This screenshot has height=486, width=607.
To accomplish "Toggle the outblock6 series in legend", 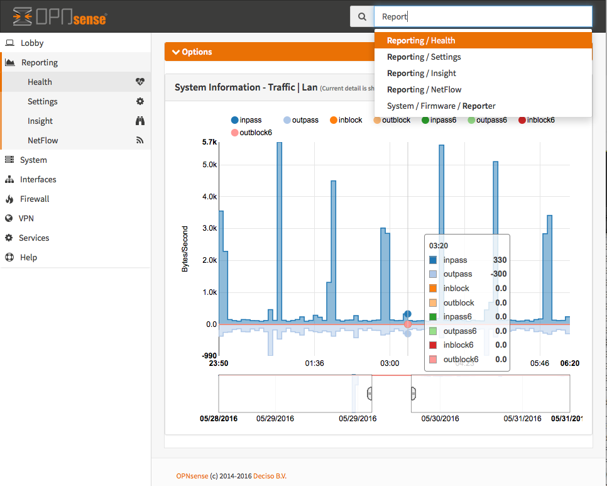I will 251,133.
